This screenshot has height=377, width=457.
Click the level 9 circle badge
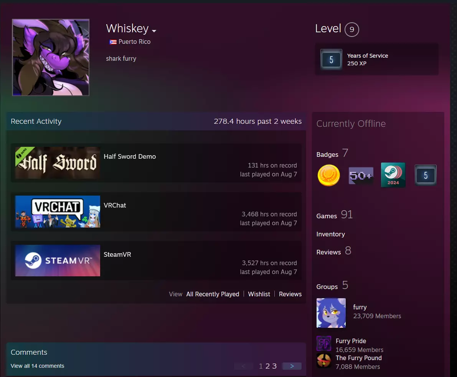point(351,29)
